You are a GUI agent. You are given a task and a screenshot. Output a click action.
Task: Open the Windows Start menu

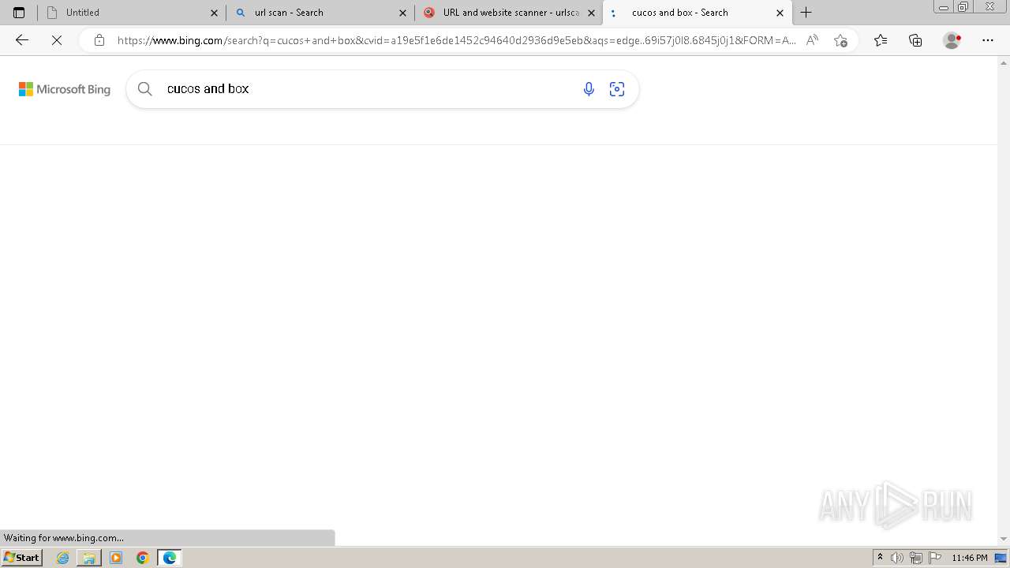21,558
